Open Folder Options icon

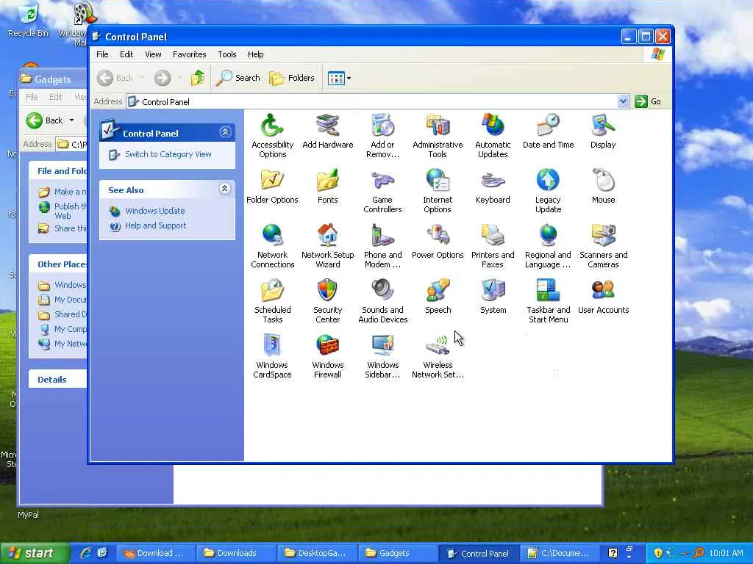coord(272,187)
